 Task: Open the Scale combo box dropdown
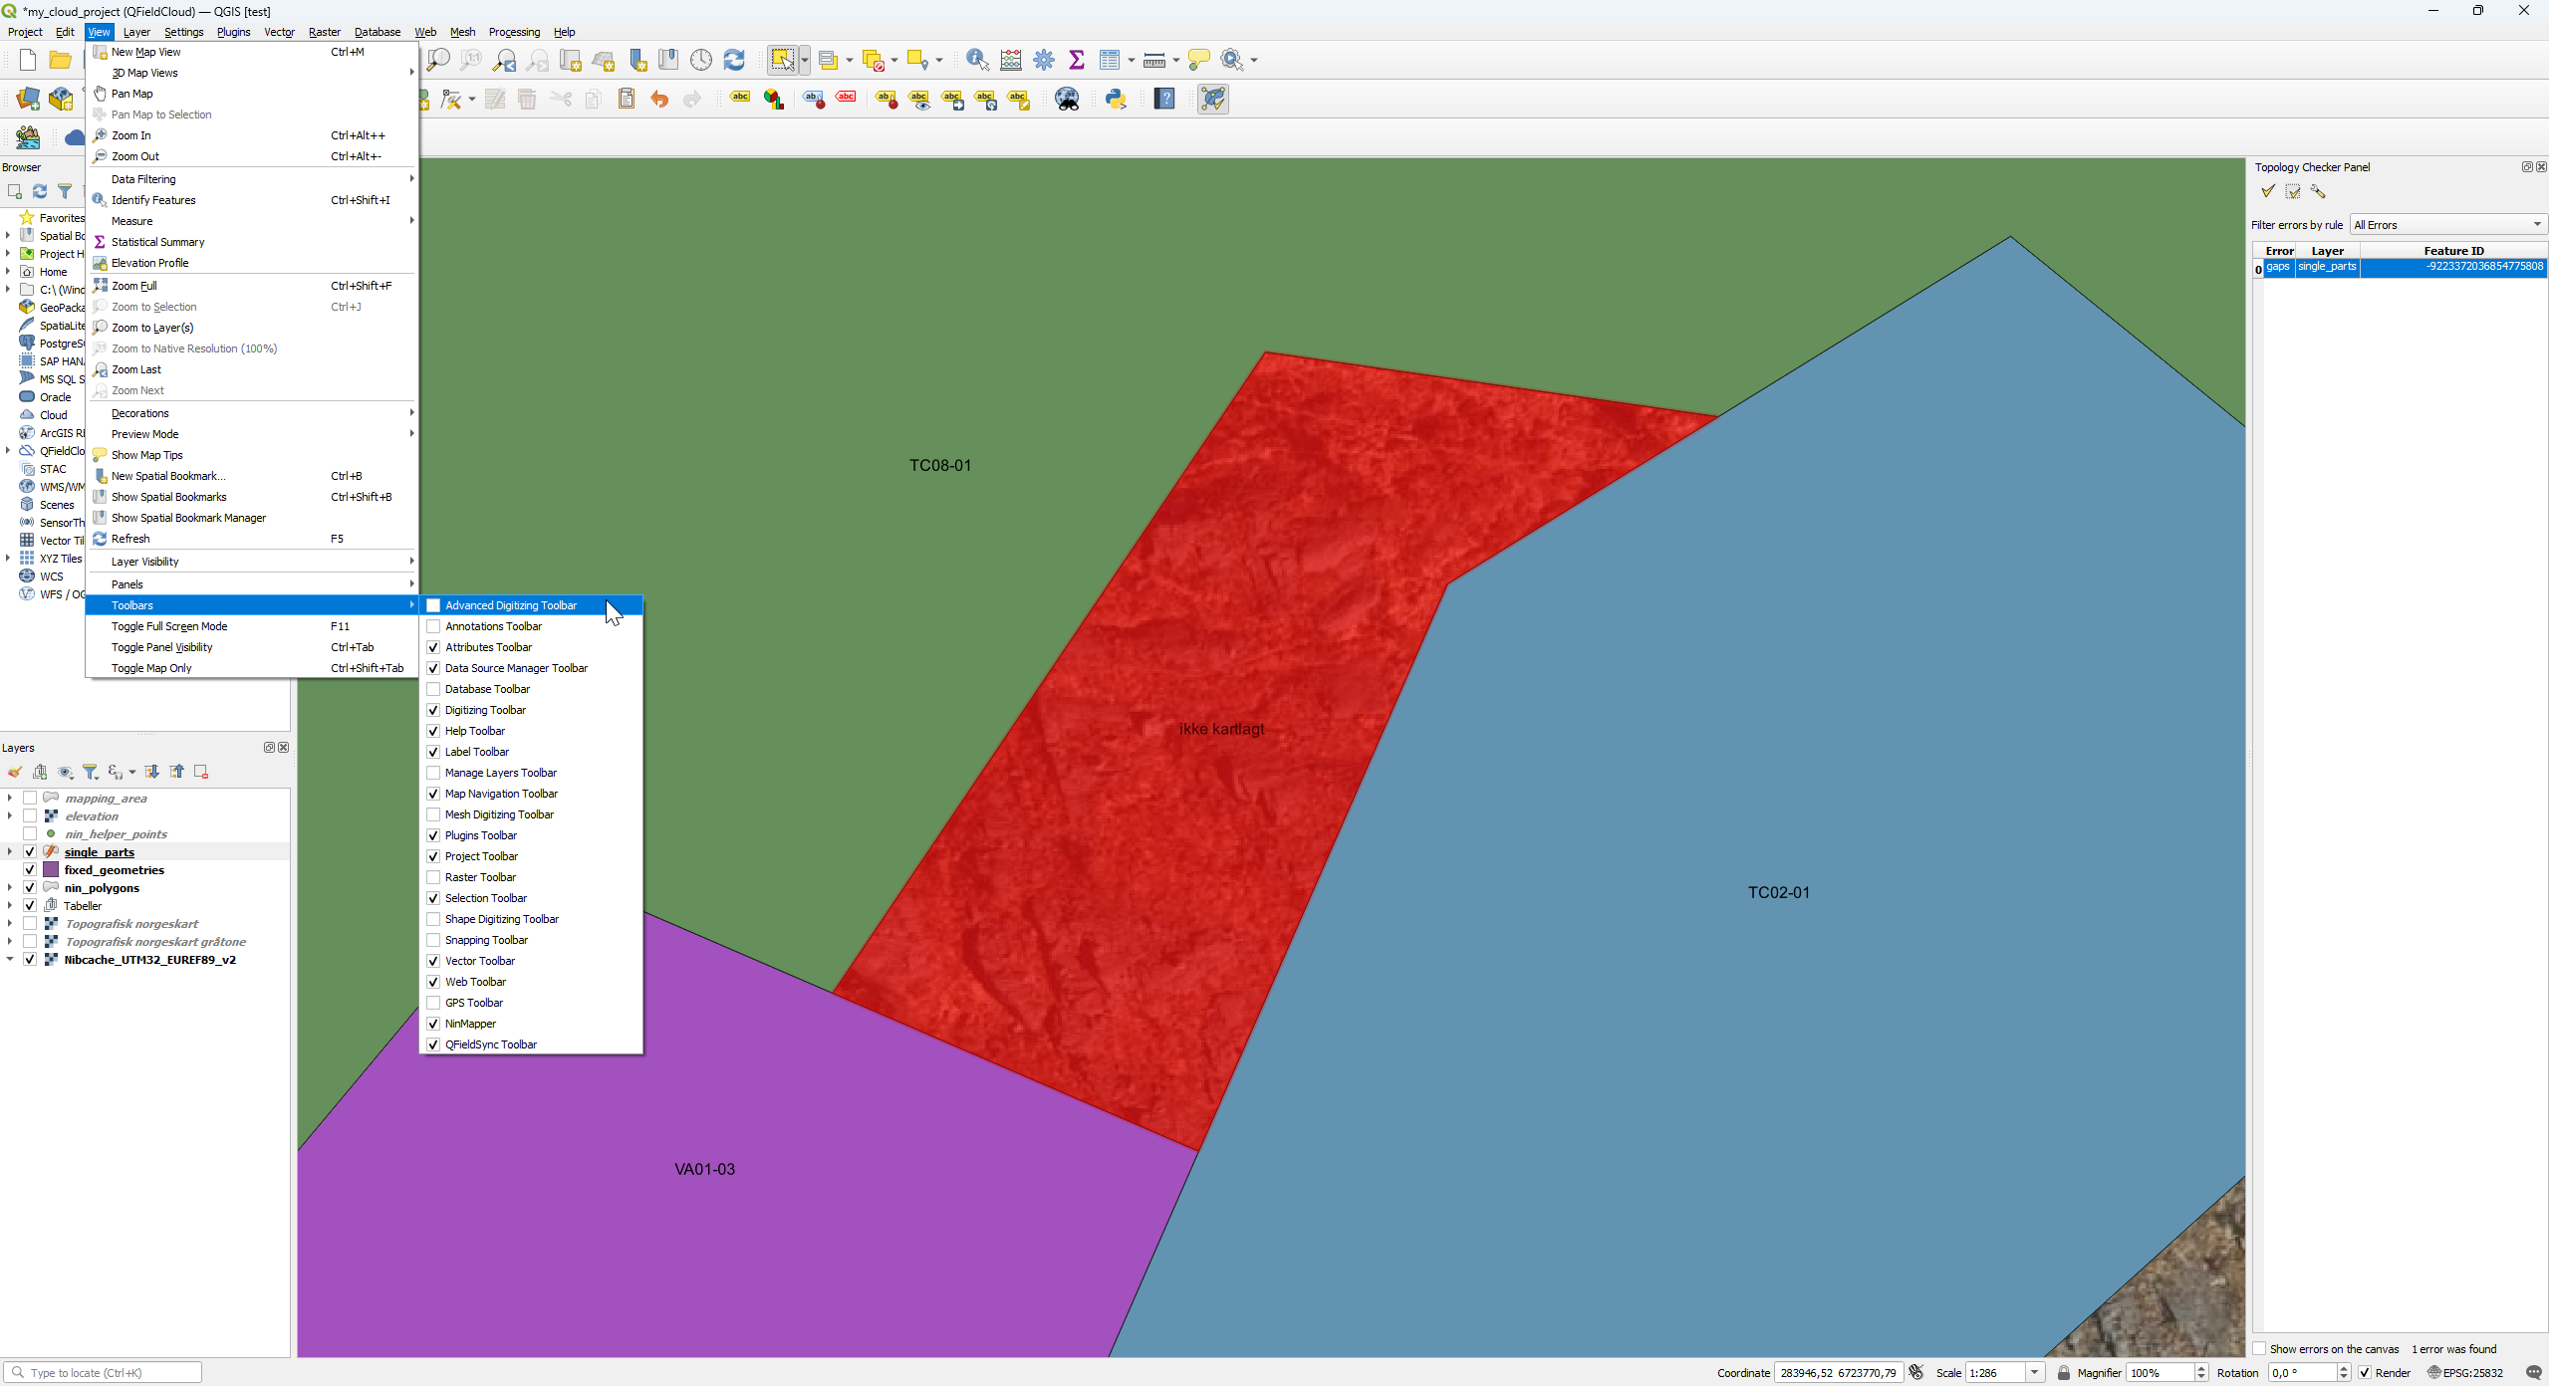coord(2034,1373)
